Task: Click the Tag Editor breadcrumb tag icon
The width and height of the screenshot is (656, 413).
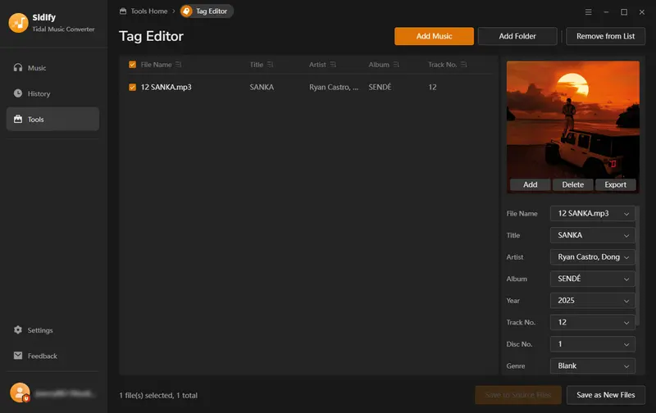Action: (187, 11)
